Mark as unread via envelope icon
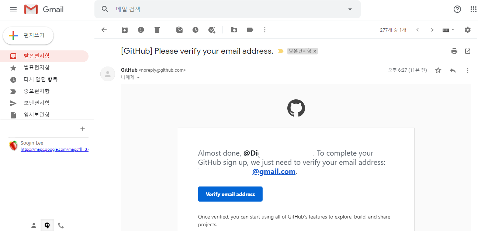This screenshot has width=478, height=231. [x=179, y=30]
